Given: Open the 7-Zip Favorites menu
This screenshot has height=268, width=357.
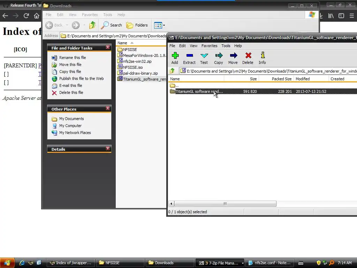Looking at the screenshot, I should (x=209, y=46).
